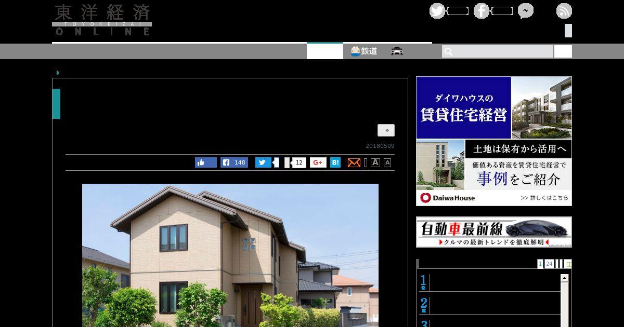
Task: Open the second-ranked article entry
Action: (490, 305)
